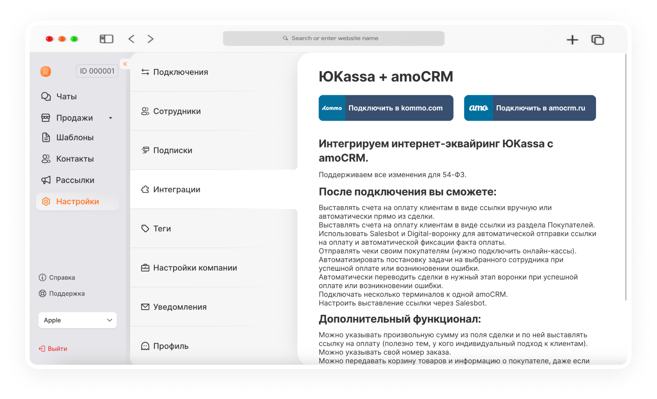Open the Поддержка support link
The height and width of the screenshot is (399, 657).
[x=62, y=294]
